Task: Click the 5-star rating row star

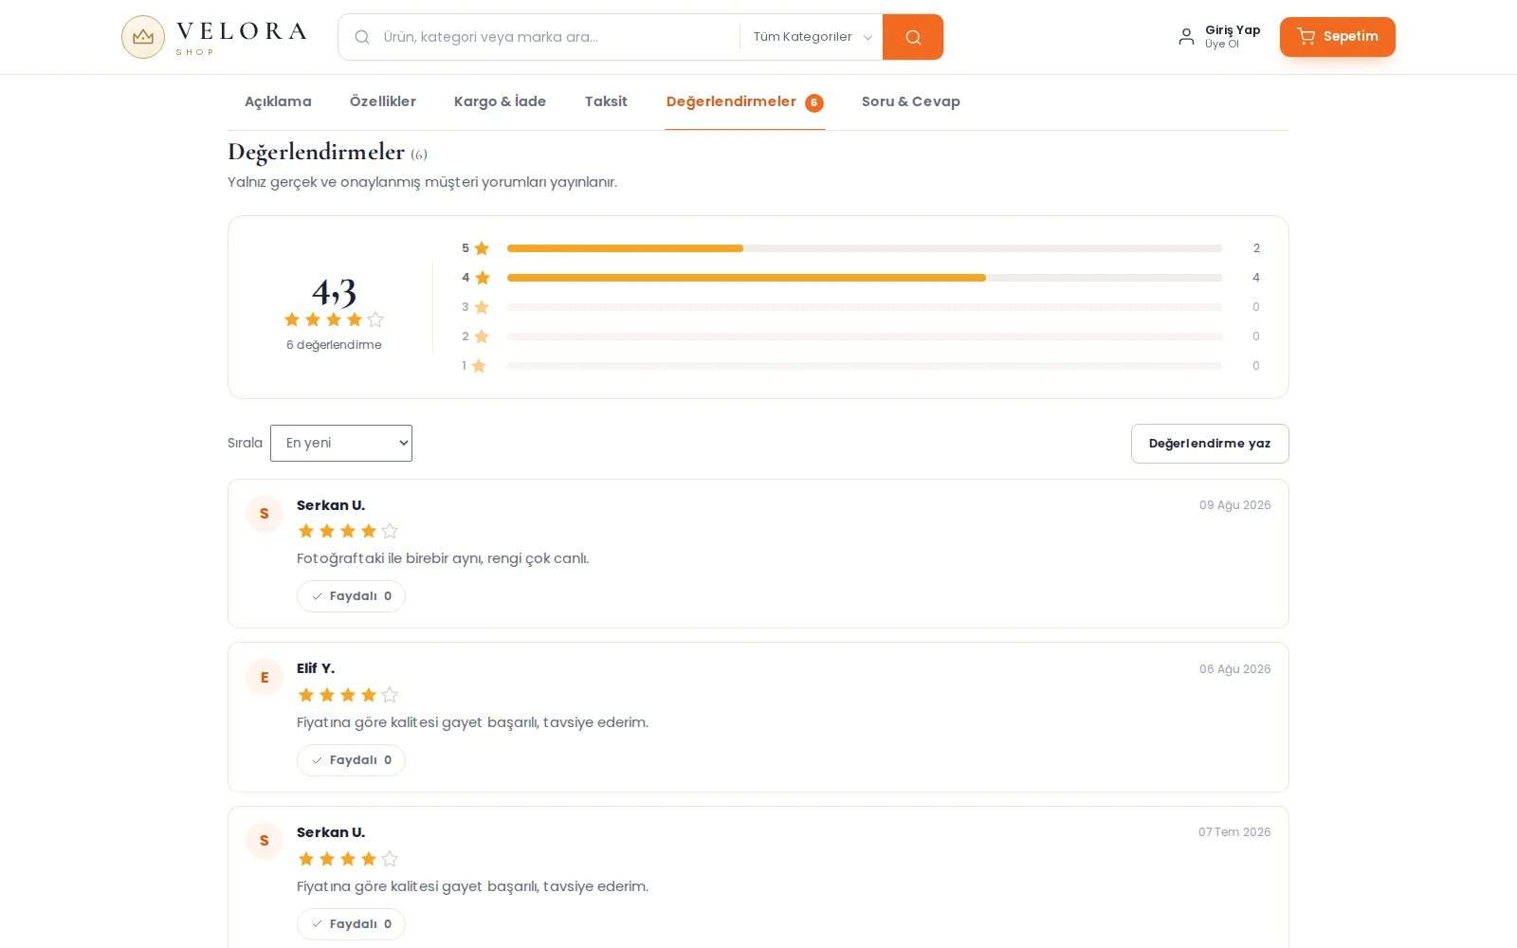Action: (482, 248)
